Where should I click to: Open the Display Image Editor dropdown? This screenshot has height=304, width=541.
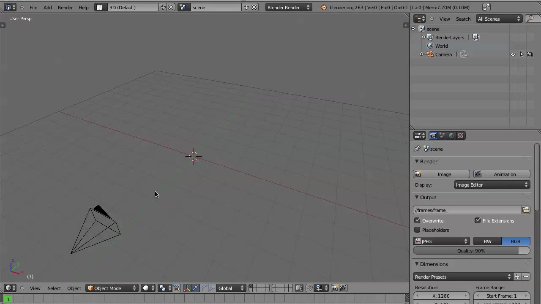tap(492, 185)
